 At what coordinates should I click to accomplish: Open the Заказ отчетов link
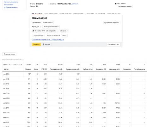click(9, 5)
